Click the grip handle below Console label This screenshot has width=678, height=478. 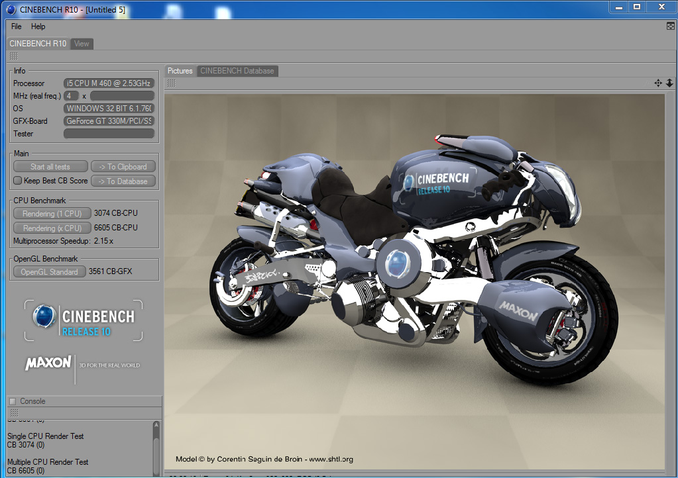click(15, 413)
